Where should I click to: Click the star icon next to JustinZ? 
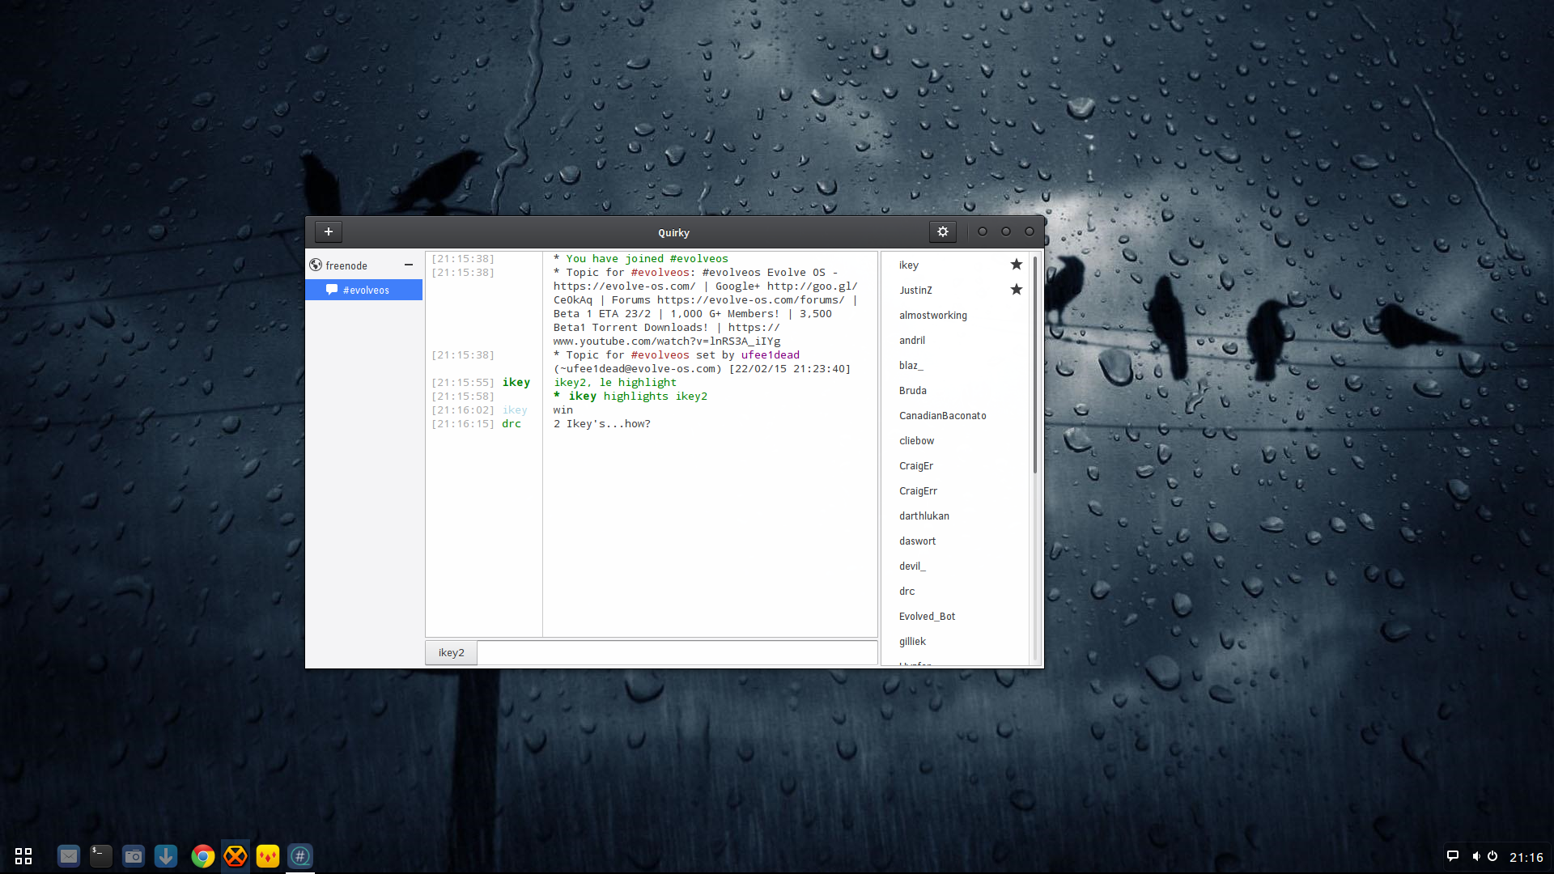click(x=1017, y=290)
